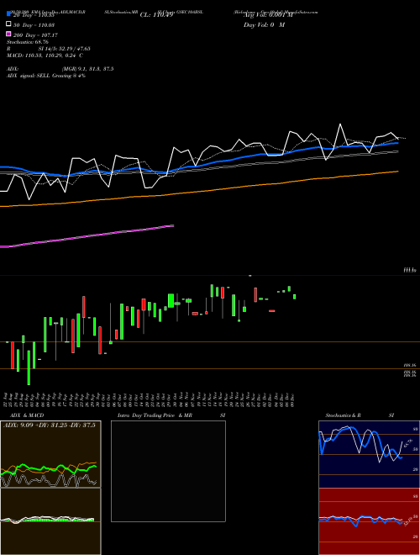
Task: Click the 'Stochastics: 68.76' readout
Action: point(27,42)
